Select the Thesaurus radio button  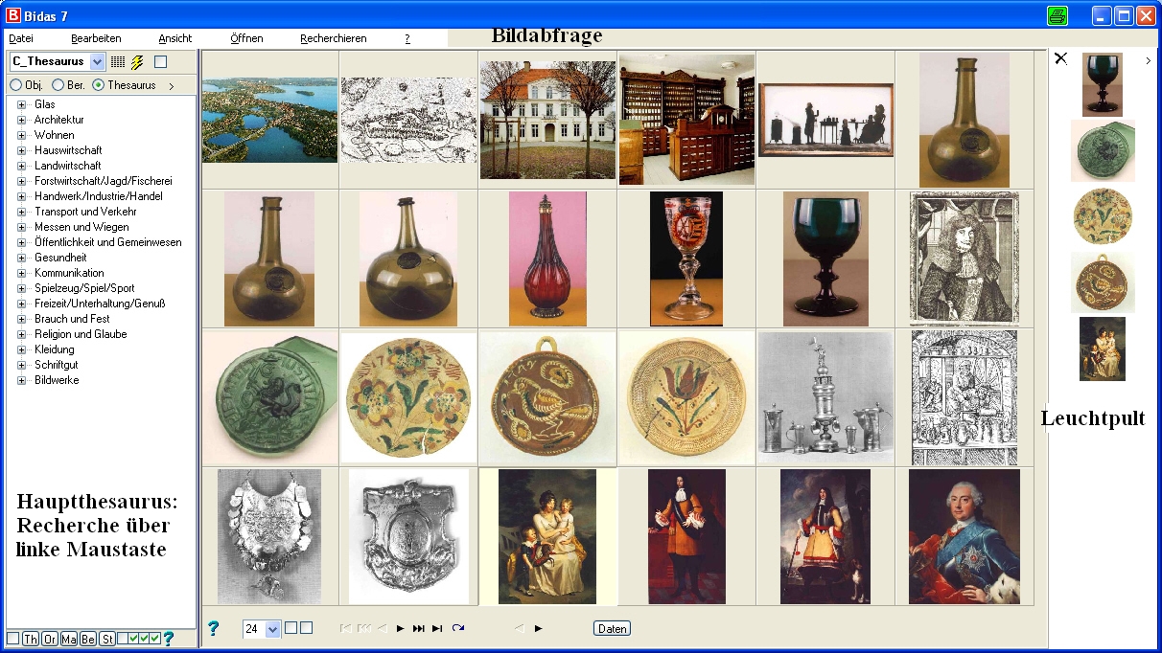point(99,85)
